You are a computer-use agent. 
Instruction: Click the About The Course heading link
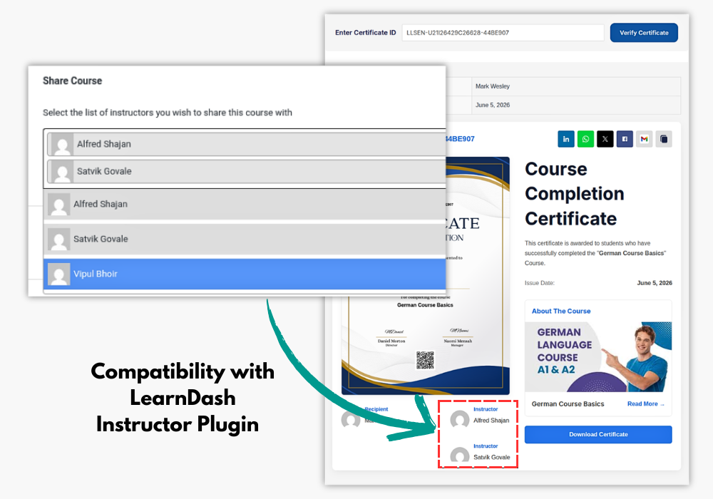(561, 311)
